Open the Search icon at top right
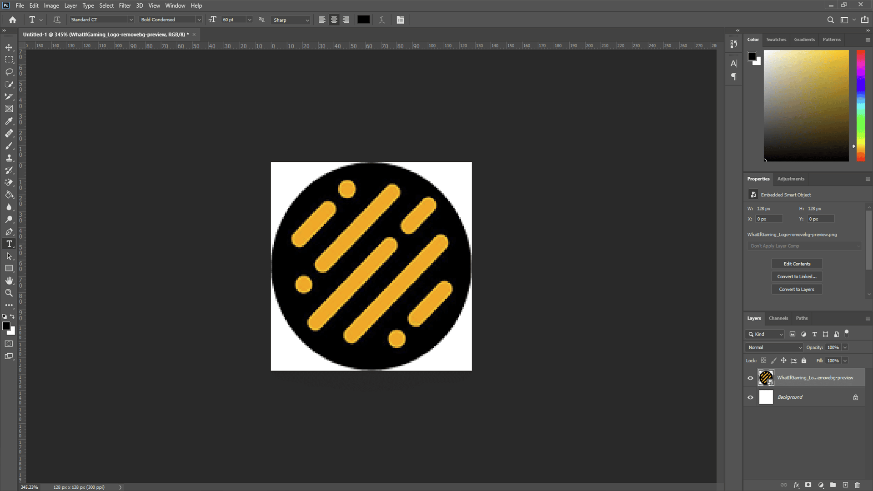Viewport: 873px width, 491px height. [x=830, y=20]
